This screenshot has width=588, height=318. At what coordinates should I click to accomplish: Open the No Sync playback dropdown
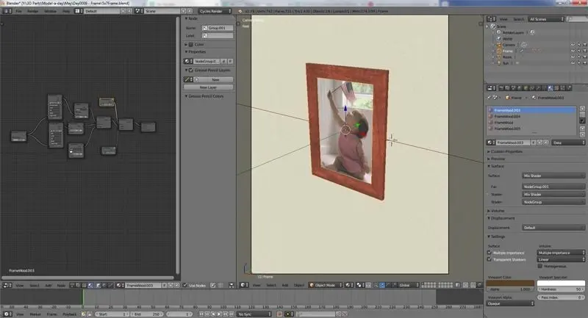(254, 314)
